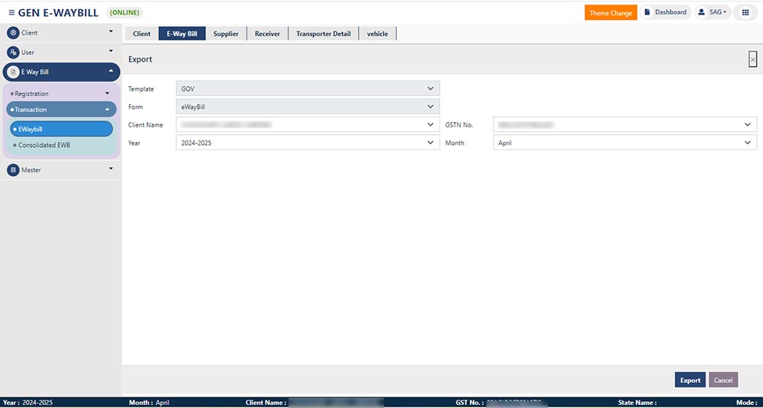Screen dimensions: 763x408
Task: Open the Year 2024-2025 dropdown
Action: tap(307, 143)
